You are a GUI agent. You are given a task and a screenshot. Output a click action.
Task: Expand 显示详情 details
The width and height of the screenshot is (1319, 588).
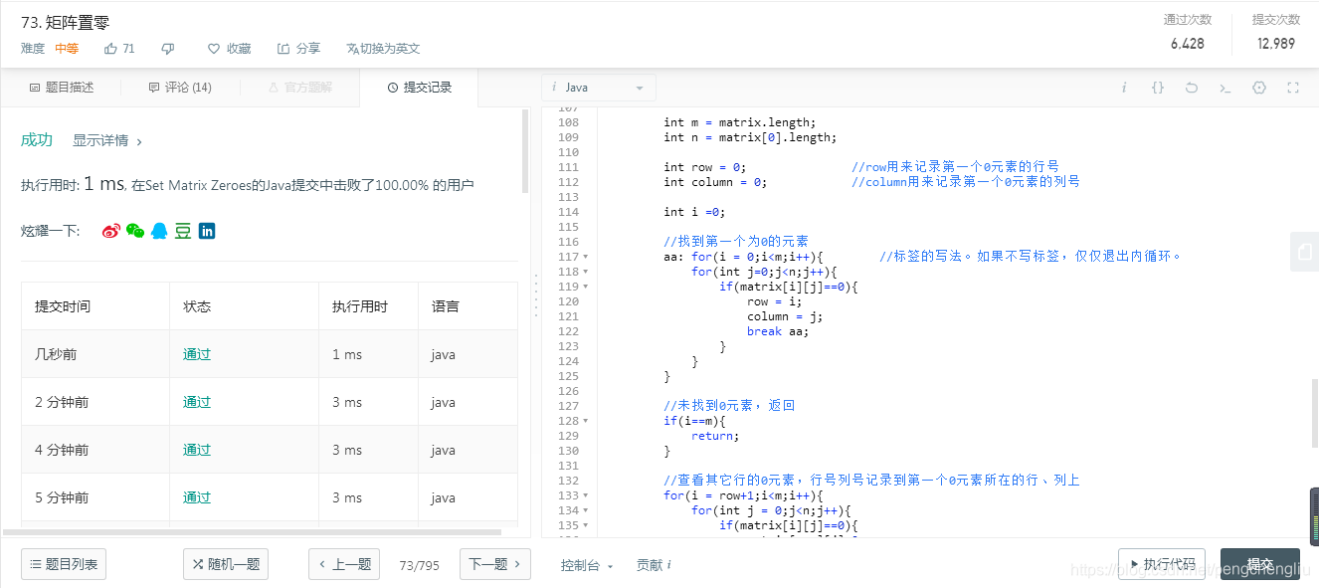click(107, 141)
